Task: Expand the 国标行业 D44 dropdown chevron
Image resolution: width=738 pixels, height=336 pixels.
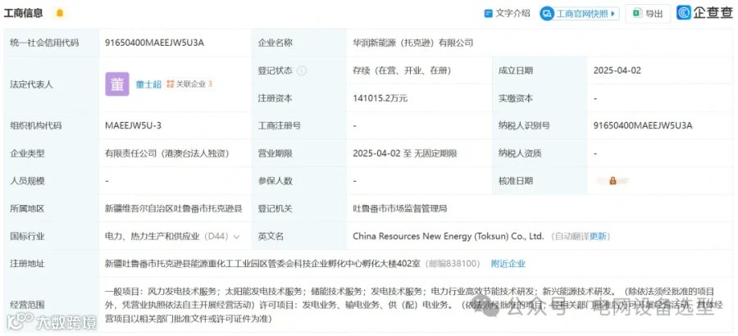Action: [236, 237]
